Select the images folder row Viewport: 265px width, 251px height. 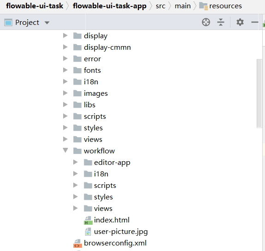coord(96,93)
